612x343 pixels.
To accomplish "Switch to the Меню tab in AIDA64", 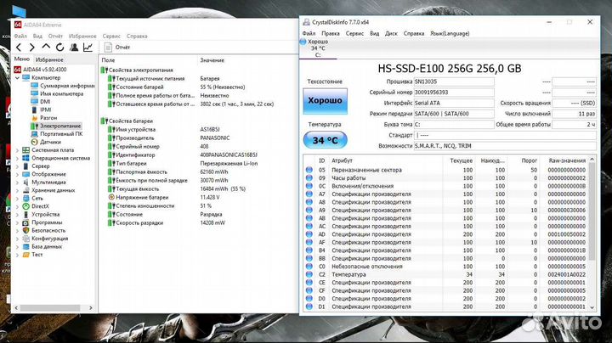I will click(x=22, y=59).
